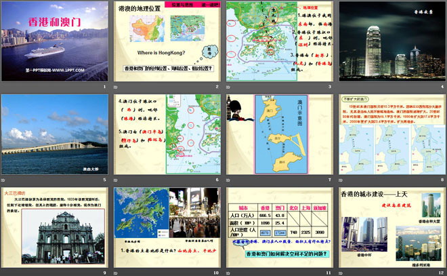Select slide 9 大三巴牌坊 ruins photo
Screen dimensions: 447x276
(55, 227)
